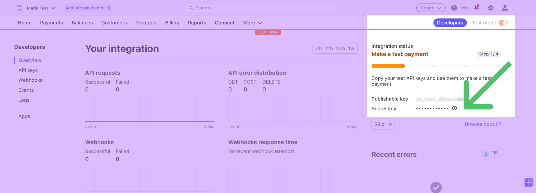Select Overview in Developers sidebar
Viewport: 536px width, 193px height.
tap(30, 60)
